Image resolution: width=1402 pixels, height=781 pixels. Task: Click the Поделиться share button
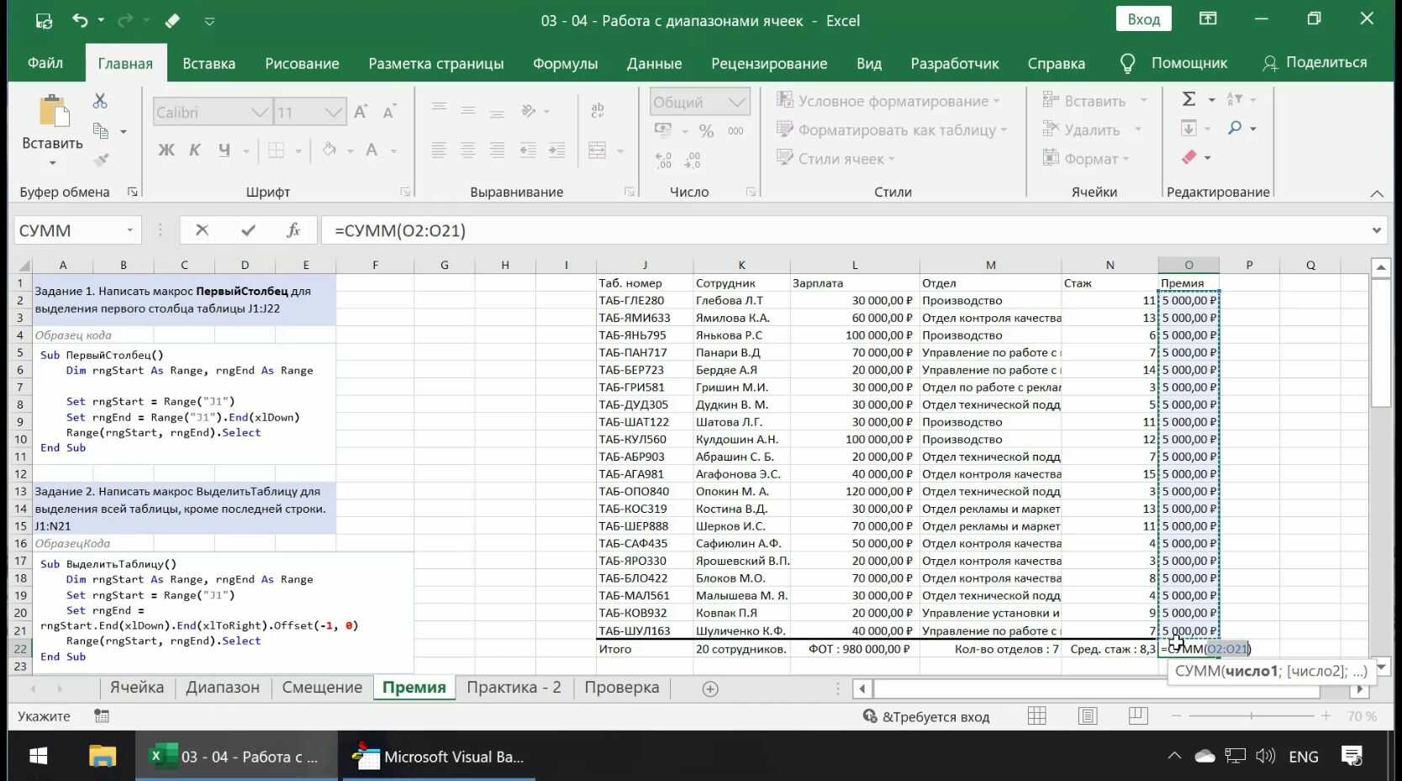coord(1316,63)
